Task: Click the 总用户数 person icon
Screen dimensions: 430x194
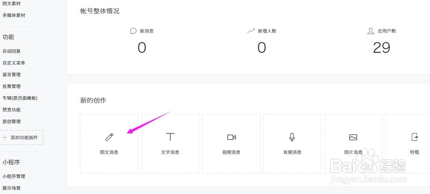Action: tap(371, 31)
